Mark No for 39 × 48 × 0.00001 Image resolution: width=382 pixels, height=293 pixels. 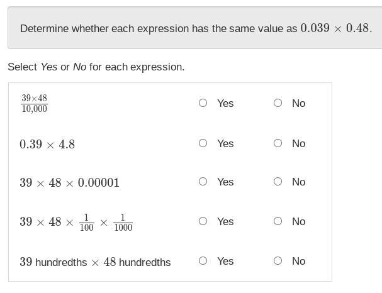point(278,182)
